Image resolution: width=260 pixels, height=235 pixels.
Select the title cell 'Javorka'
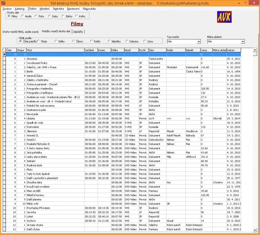pyautogui.click(x=55, y=212)
